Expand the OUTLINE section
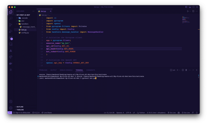Image resolution: width=208 pixels, height=124 pixels. coord(20,107)
